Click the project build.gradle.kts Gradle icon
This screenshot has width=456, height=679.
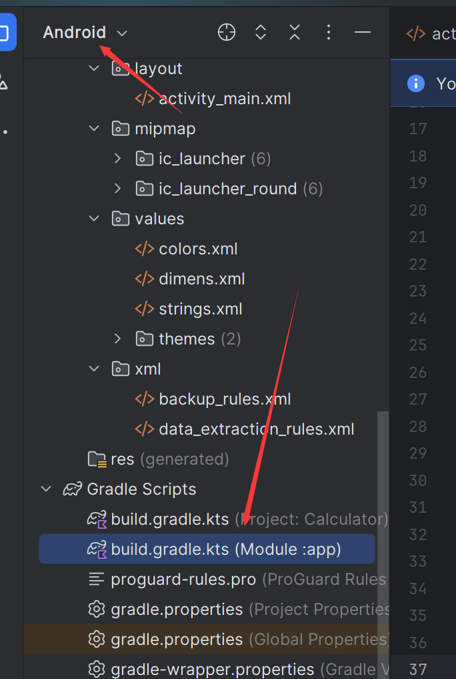click(97, 519)
